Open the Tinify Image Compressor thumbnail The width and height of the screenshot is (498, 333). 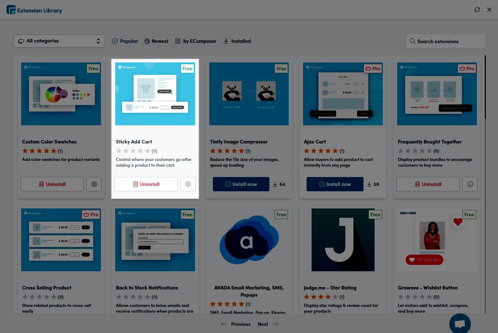249,94
